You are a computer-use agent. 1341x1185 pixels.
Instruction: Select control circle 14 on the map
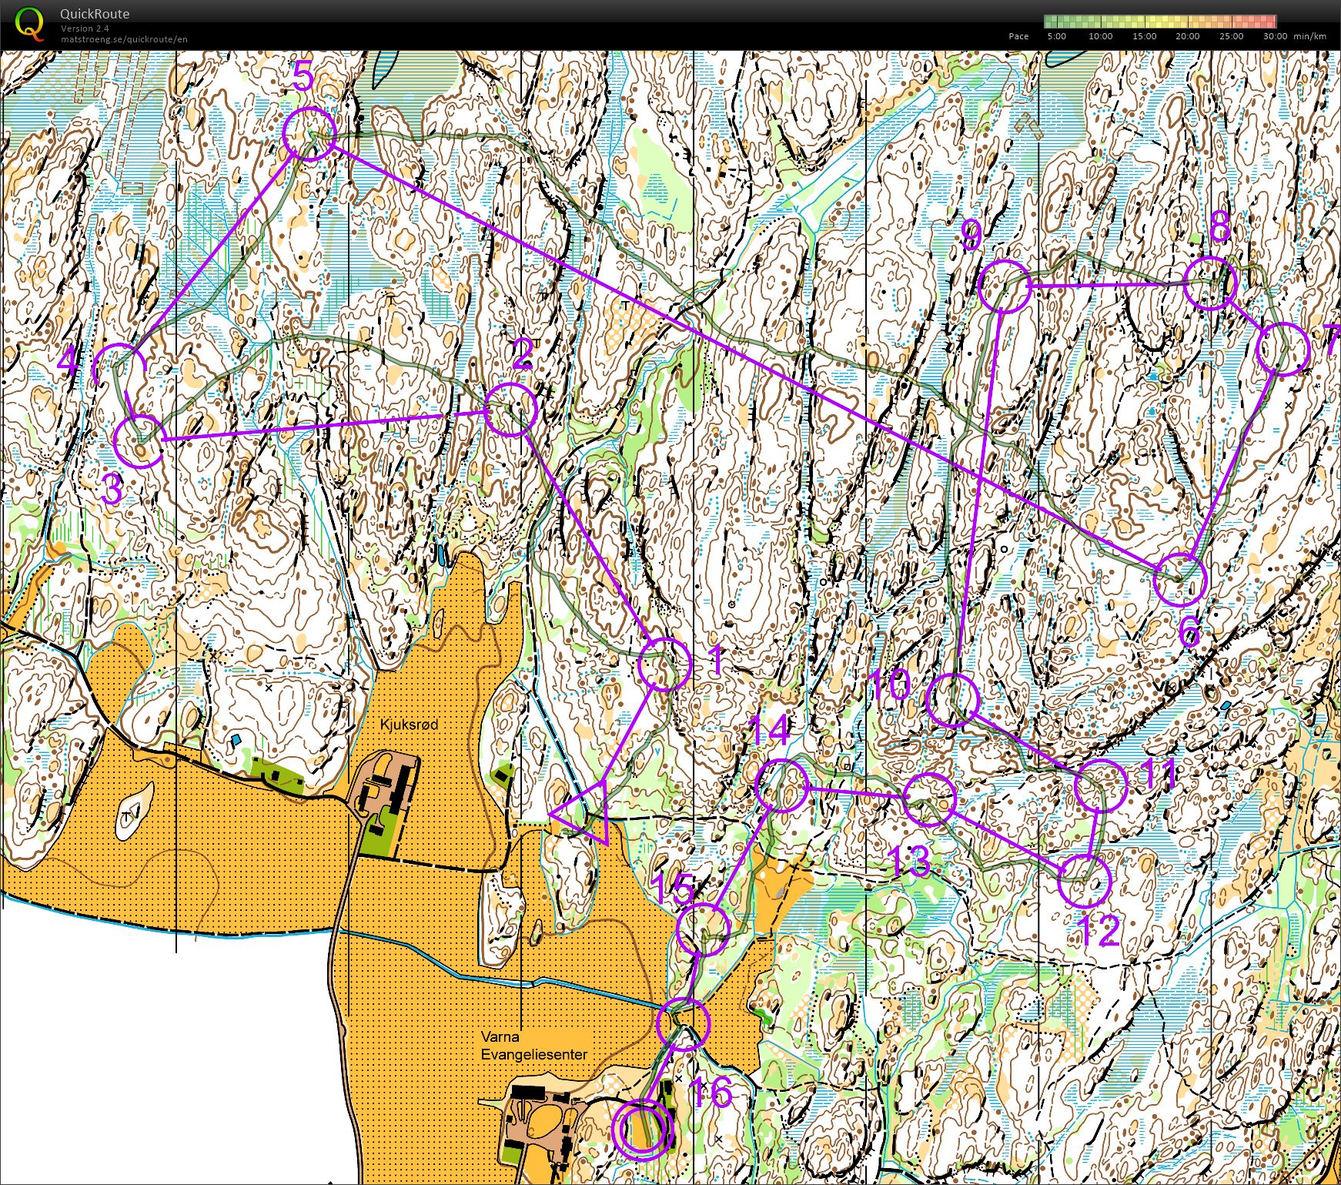pyautogui.click(x=782, y=785)
